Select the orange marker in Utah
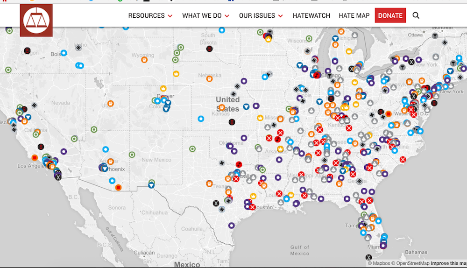This screenshot has height=268, width=467. tap(111, 104)
